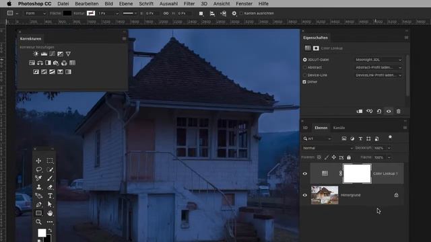This screenshot has height=242, width=431.
Task: Add a Gradient Map adjustment
Action: coord(68,72)
